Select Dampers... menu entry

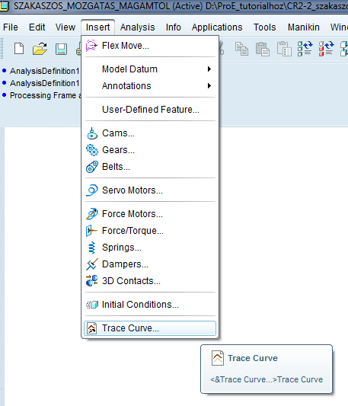(x=150, y=264)
